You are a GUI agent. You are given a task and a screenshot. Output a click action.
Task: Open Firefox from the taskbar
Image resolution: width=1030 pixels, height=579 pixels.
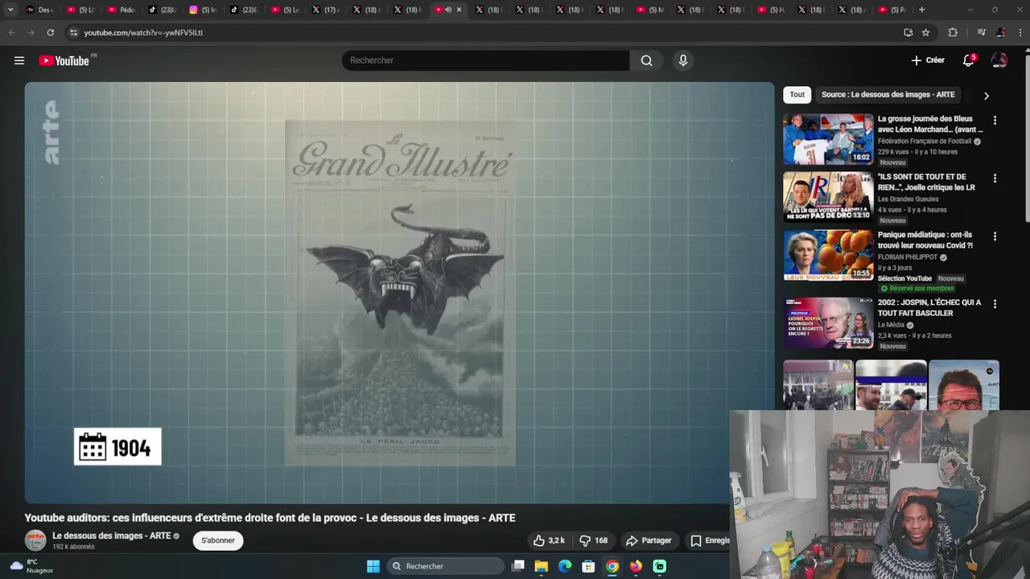point(636,566)
